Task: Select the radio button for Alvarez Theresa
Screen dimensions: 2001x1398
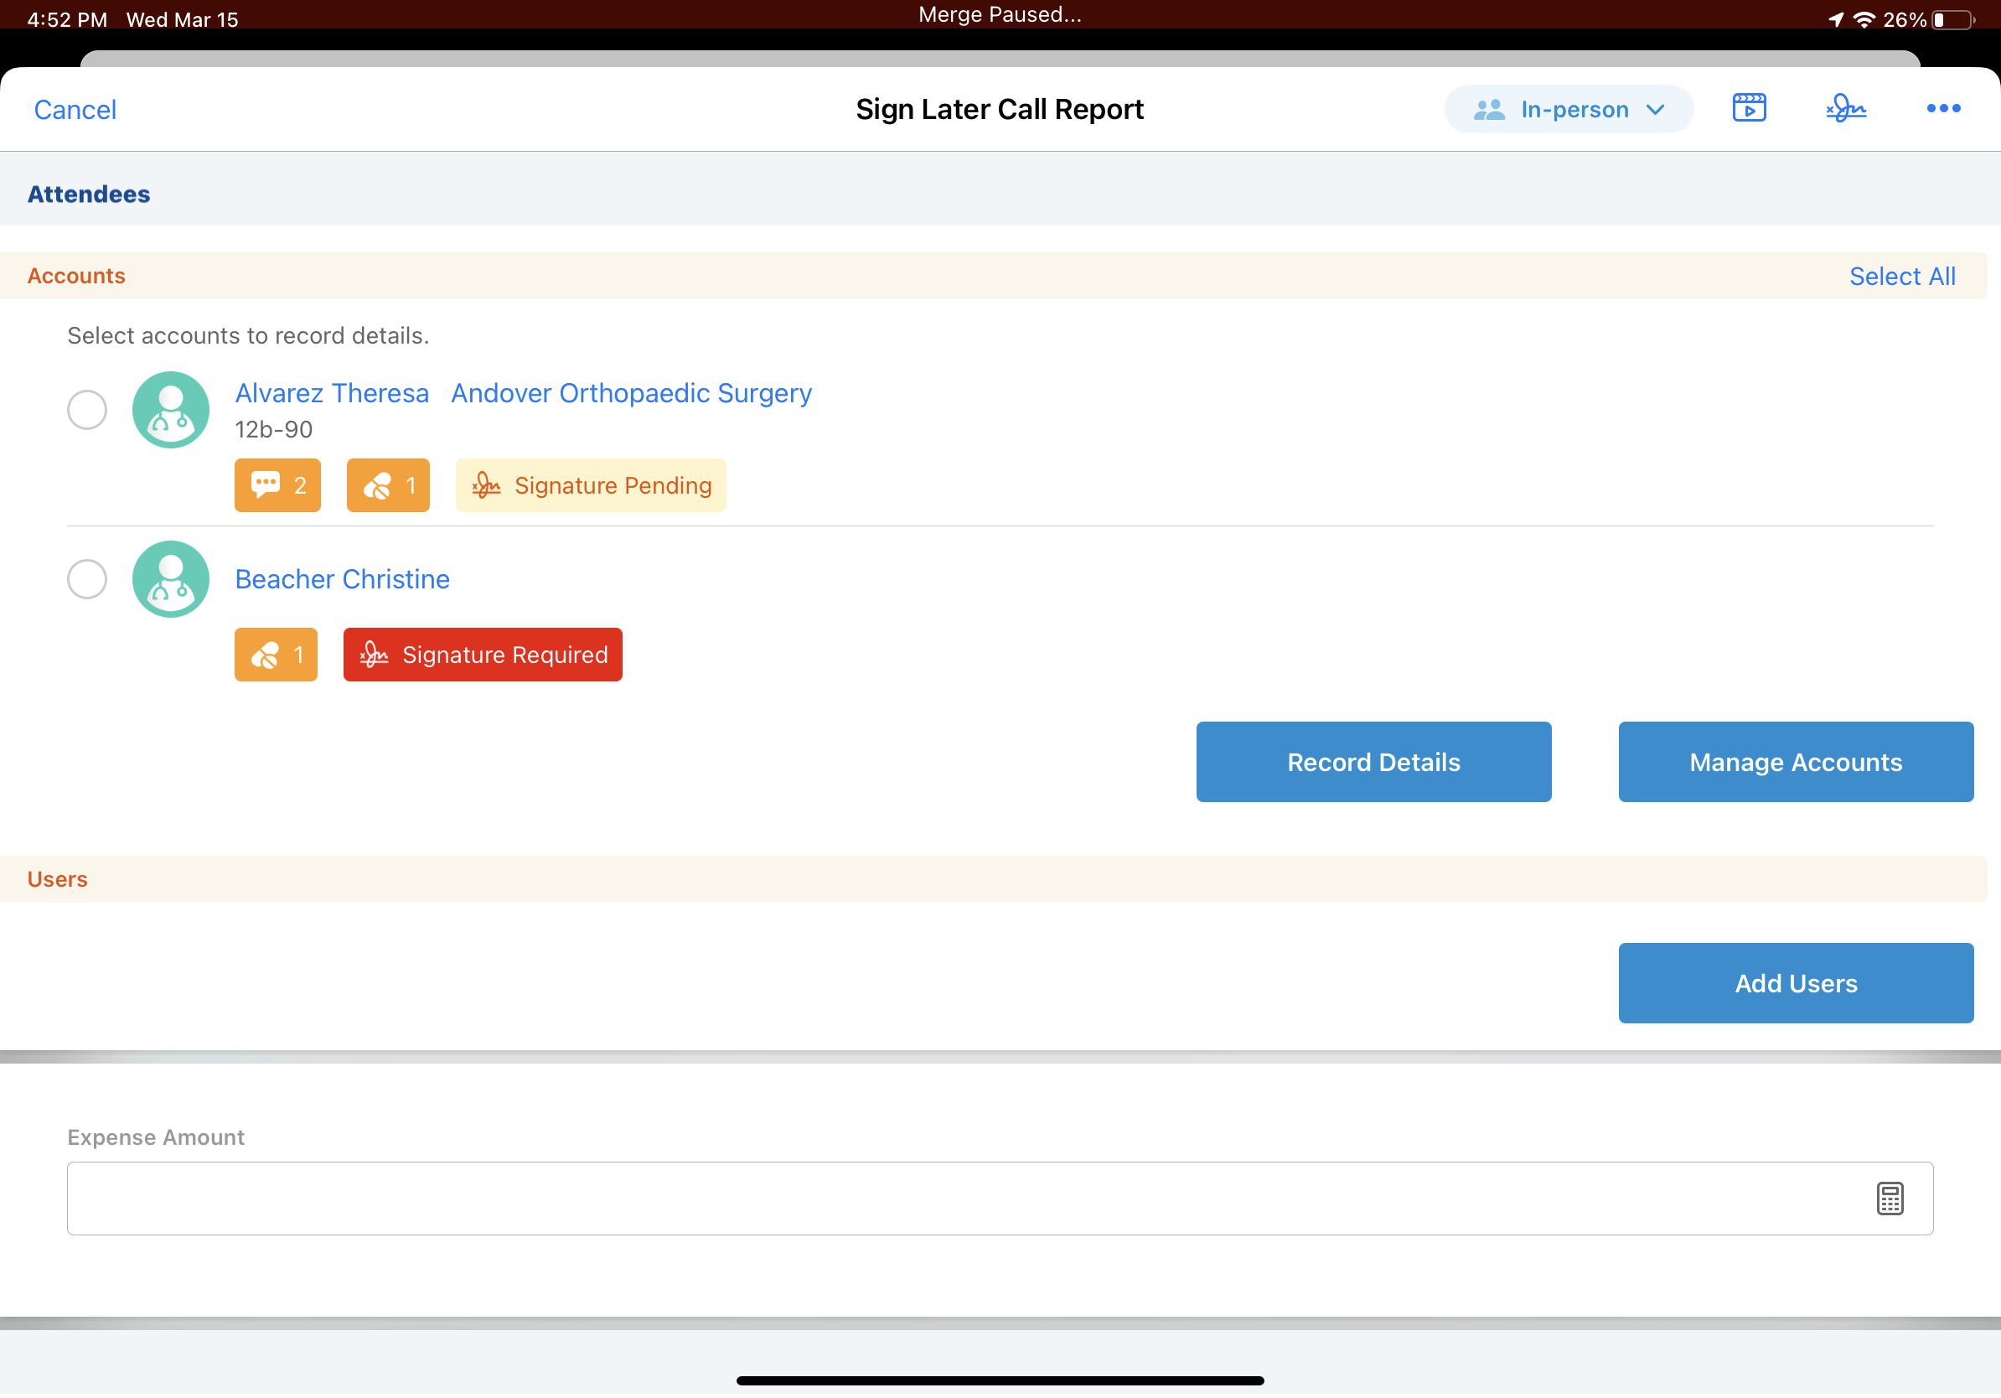Action: click(86, 410)
